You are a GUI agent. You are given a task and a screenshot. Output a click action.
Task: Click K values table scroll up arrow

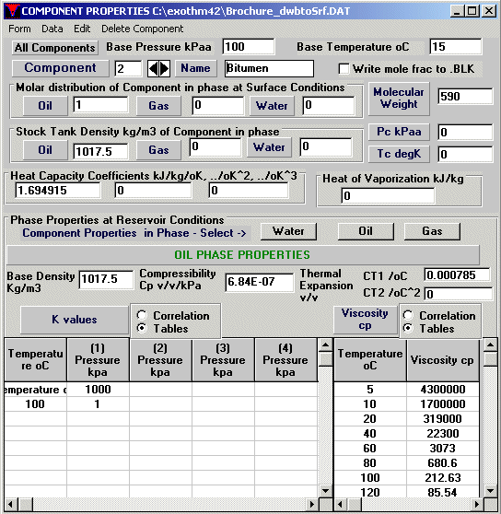(x=325, y=345)
